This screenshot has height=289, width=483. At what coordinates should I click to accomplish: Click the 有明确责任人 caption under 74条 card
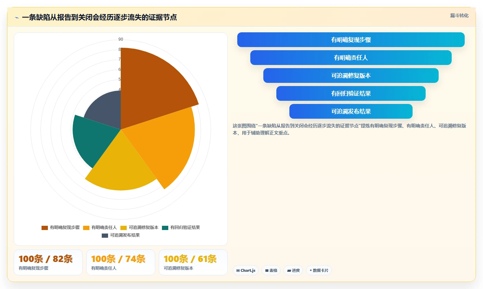[104, 268]
